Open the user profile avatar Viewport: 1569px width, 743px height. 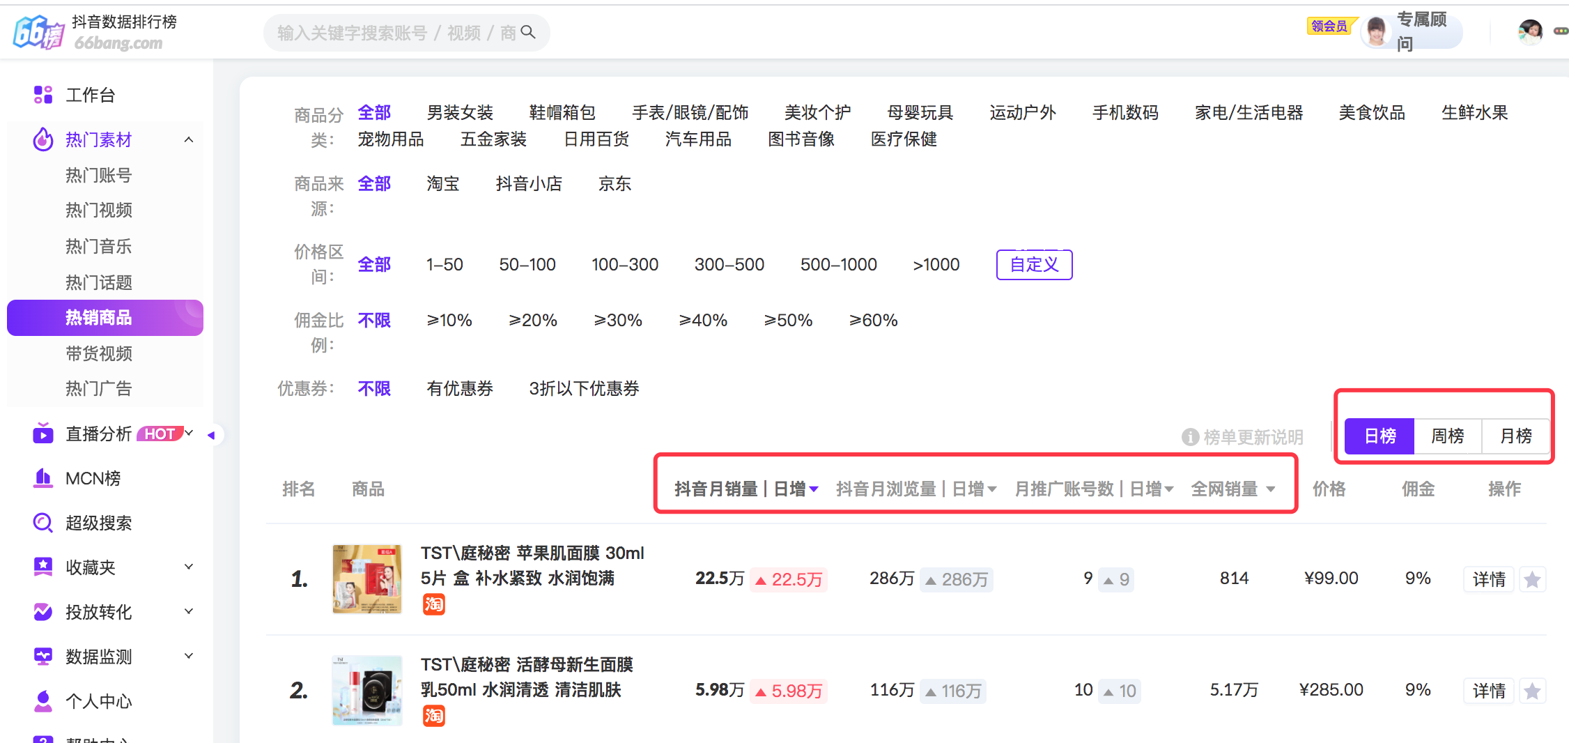[x=1530, y=31]
